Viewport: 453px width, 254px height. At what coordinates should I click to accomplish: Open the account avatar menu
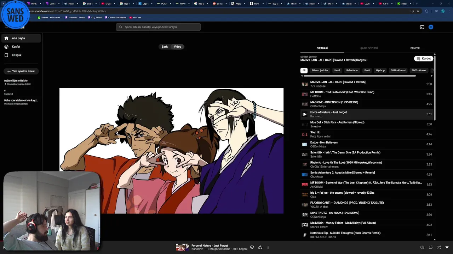(x=431, y=27)
